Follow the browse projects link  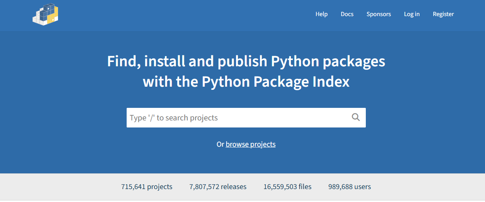(251, 144)
